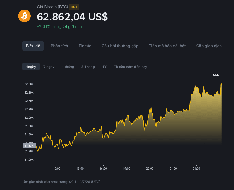
Task: Click the +2,41% trong 24 giờ qua text
Action: coord(59,27)
